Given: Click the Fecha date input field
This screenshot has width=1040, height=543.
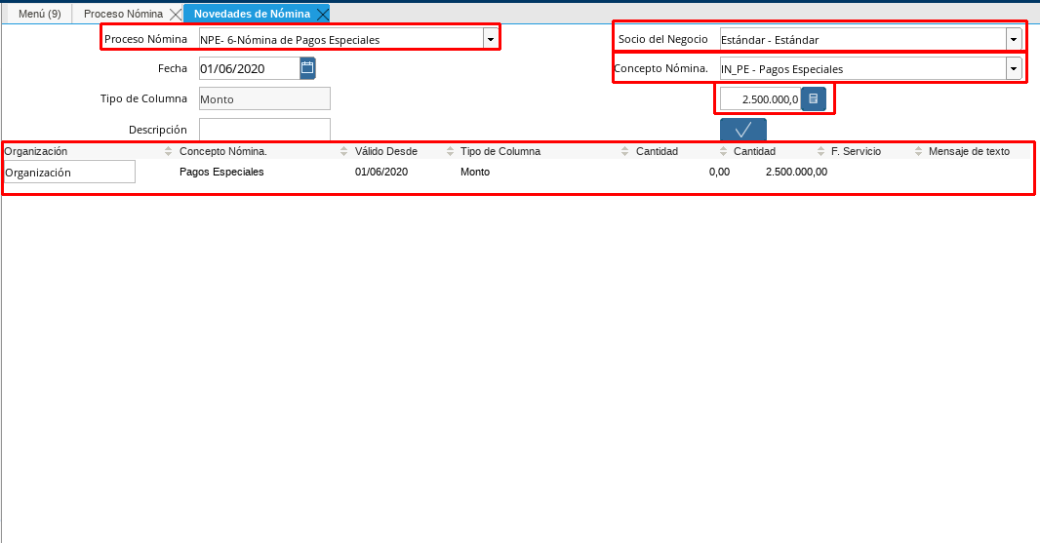Looking at the screenshot, I should point(250,68).
